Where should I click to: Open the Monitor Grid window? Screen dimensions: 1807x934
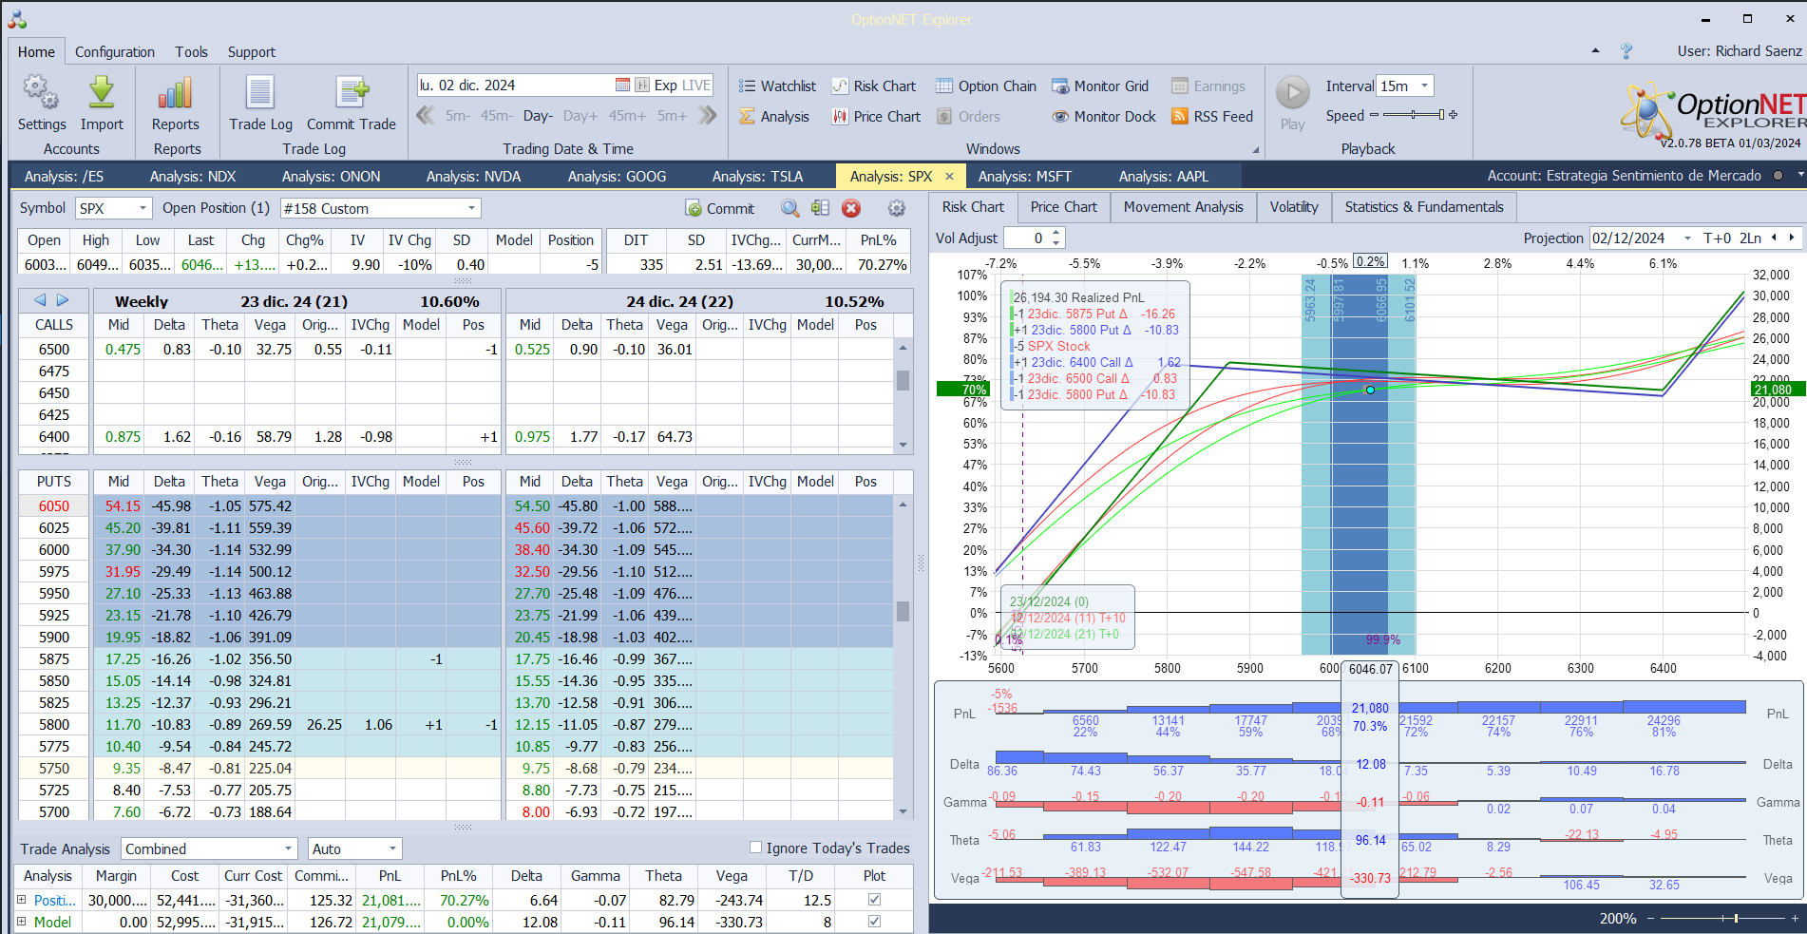pos(1100,86)
